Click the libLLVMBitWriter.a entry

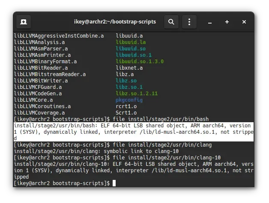pyautogui.click(x=41, y=81)
